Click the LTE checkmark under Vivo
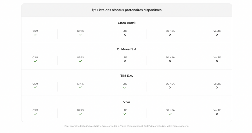252x133 pixels. point(125,114)
